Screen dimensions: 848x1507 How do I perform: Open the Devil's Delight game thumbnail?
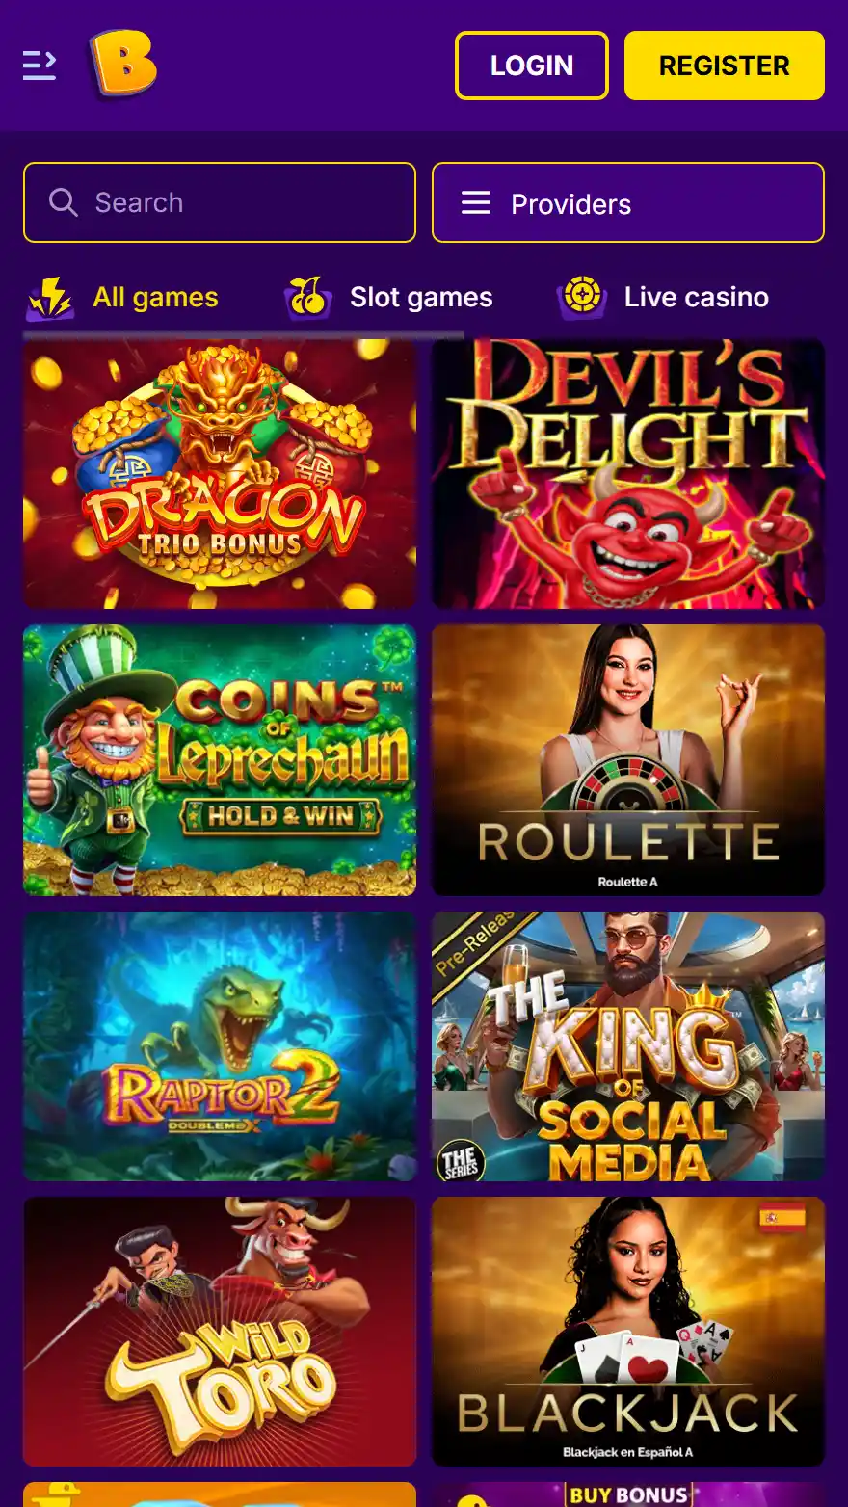point(628,474)
